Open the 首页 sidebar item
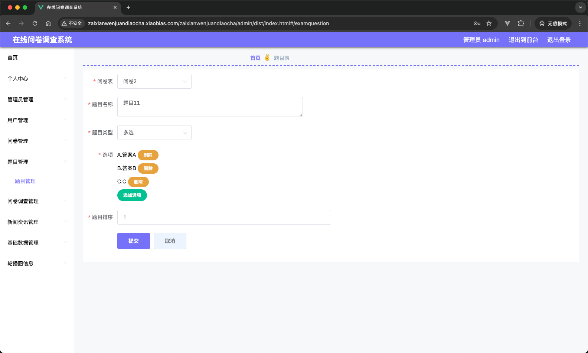Screen dimensions: 588x353 [37, 58]
